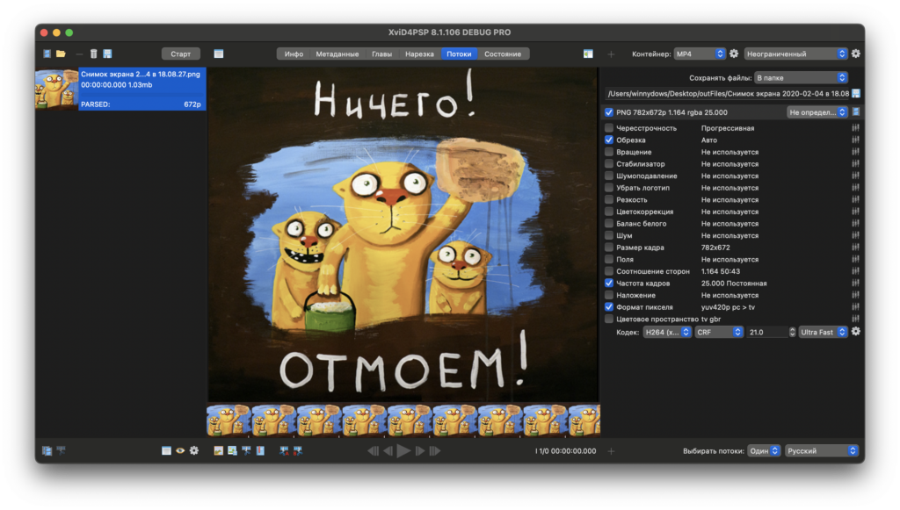Image resolution: width=900 pixels, height=510 pixels.
Task: Toggle the side panel icon left of Контейнер
Action: tap(588, 54)
